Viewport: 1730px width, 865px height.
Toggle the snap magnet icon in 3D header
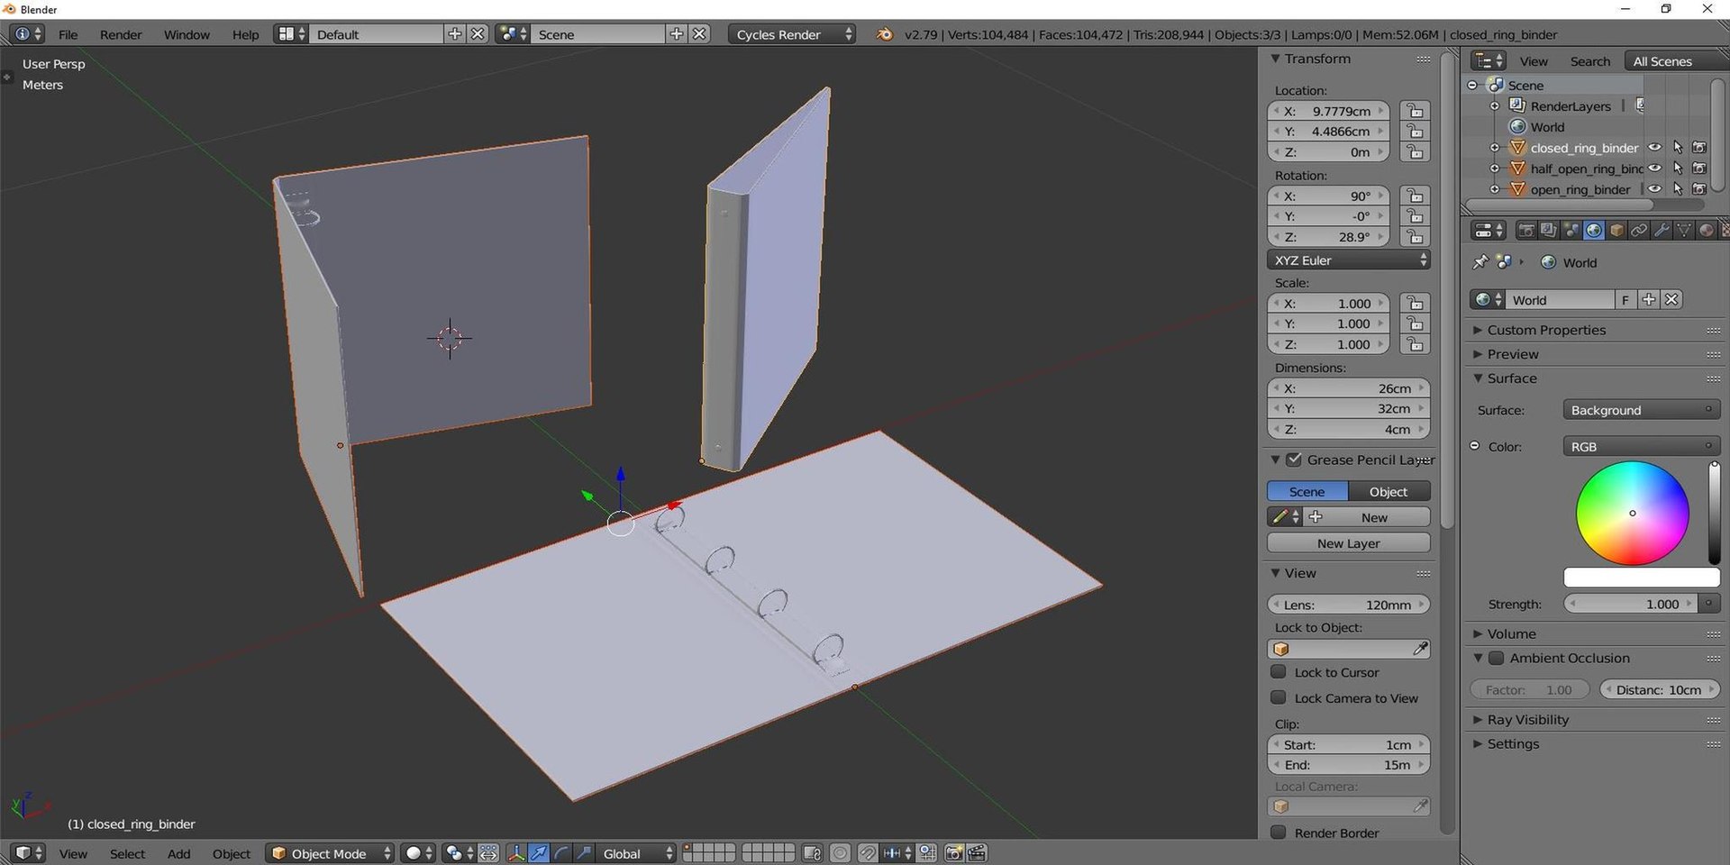868,853
